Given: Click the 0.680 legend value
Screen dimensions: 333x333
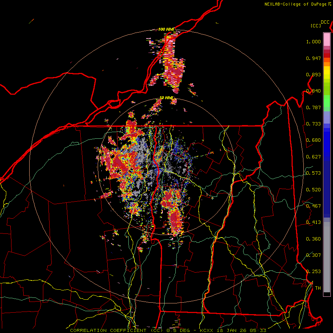Looking at the screenshot, I should pos(313,140).
